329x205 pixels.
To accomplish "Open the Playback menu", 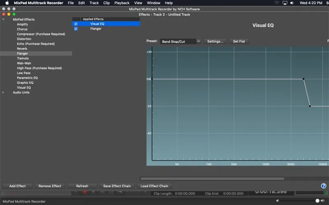I will pyautogui.click(x=122, y=3).
